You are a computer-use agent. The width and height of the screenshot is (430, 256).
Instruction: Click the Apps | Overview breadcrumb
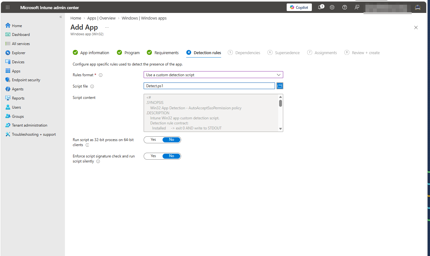tap(101, 18)
